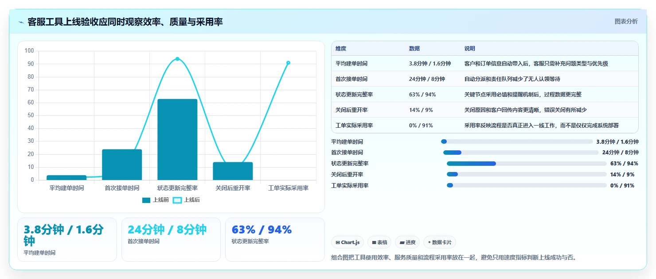This screenshot has width=656, height=279.
Task: Click the 平均建单时间 bar in chart
Action: pyautogui.click(x=66, y=178)
